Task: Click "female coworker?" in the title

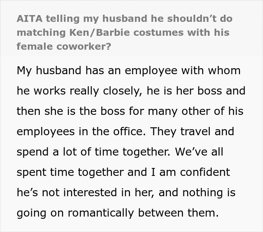Action: pyautogui.click(x=64, y=46)
